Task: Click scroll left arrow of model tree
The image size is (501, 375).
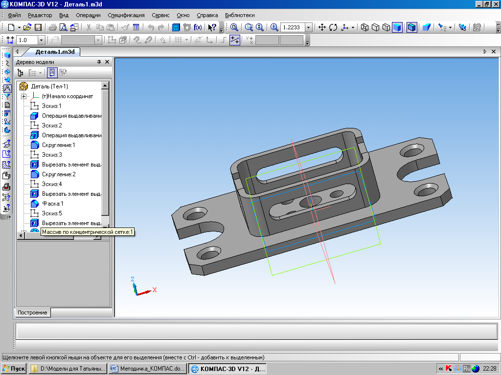Action: point(21,236)
